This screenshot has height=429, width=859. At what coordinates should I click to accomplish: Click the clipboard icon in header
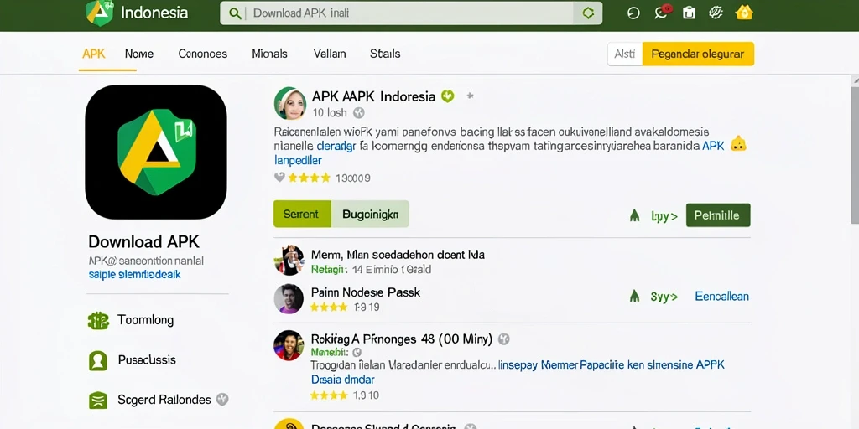(x=690, y=13)
